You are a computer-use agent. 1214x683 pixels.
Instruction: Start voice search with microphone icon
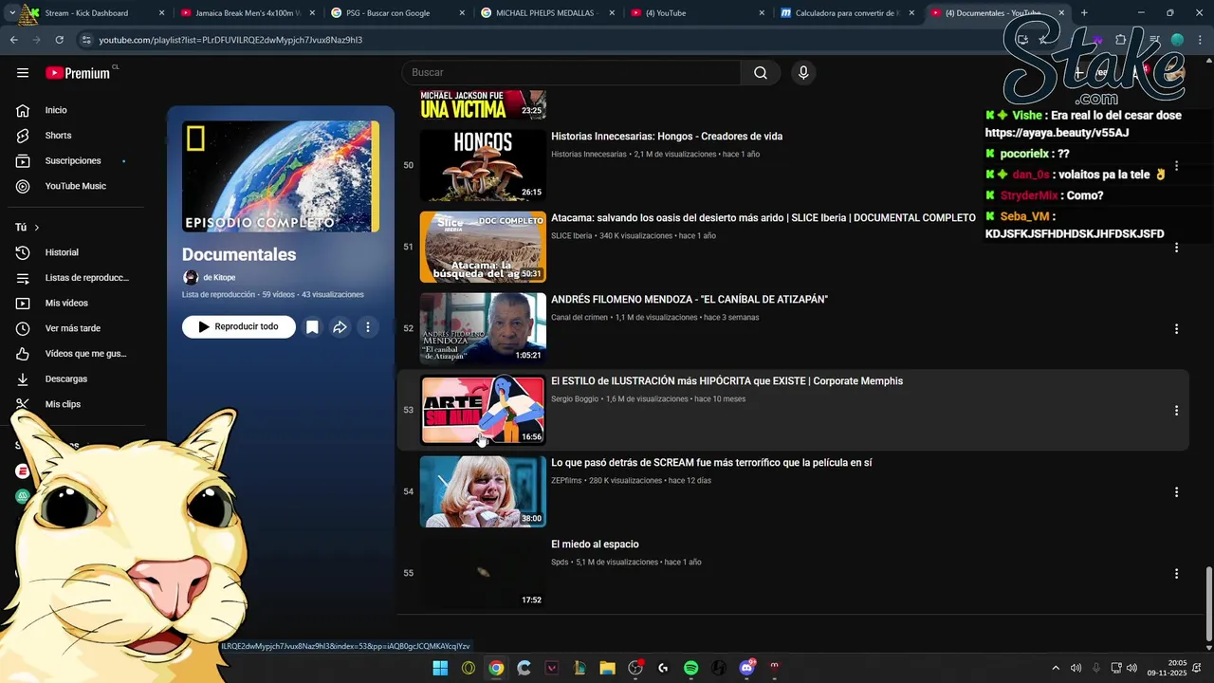click(803, 73)
